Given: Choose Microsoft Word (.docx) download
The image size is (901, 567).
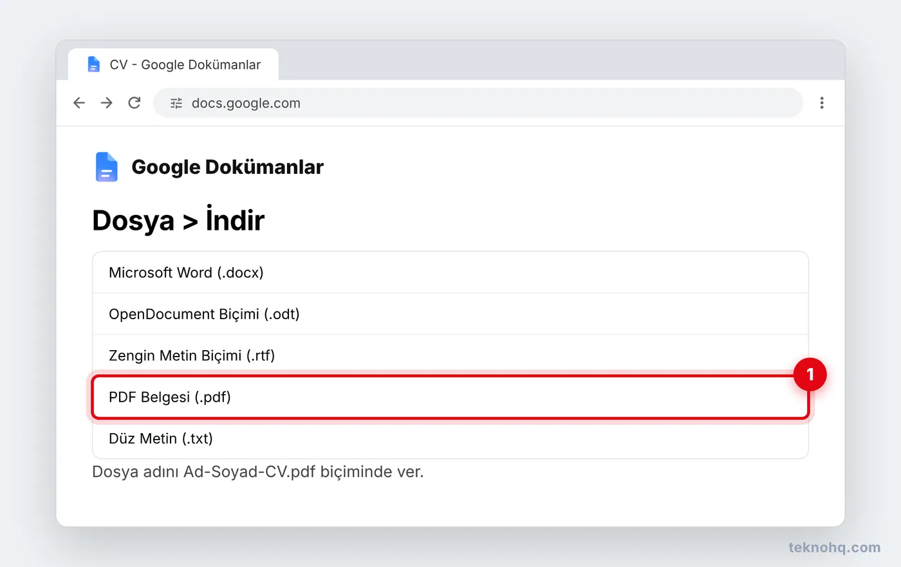Looking at the screenshot, I should 450,272.
